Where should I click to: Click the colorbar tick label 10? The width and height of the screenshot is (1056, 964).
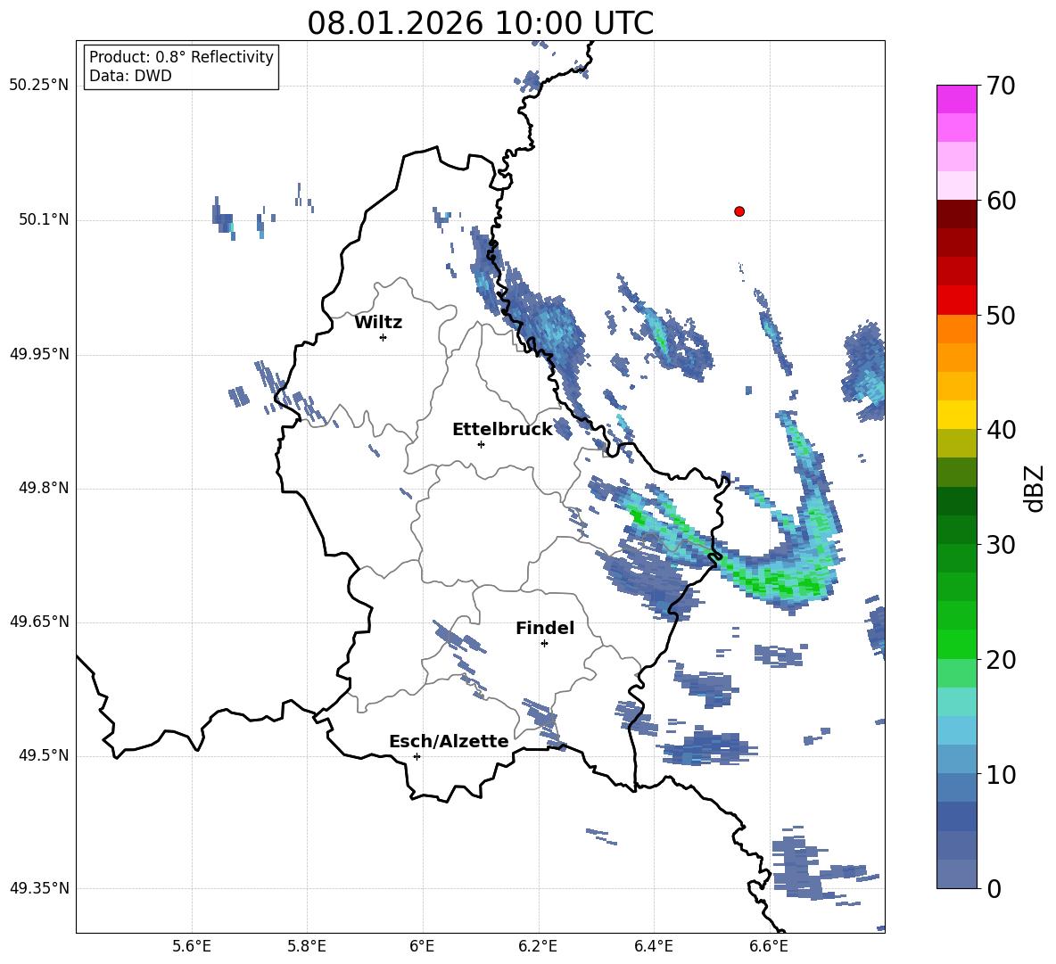coord(1001,774)
